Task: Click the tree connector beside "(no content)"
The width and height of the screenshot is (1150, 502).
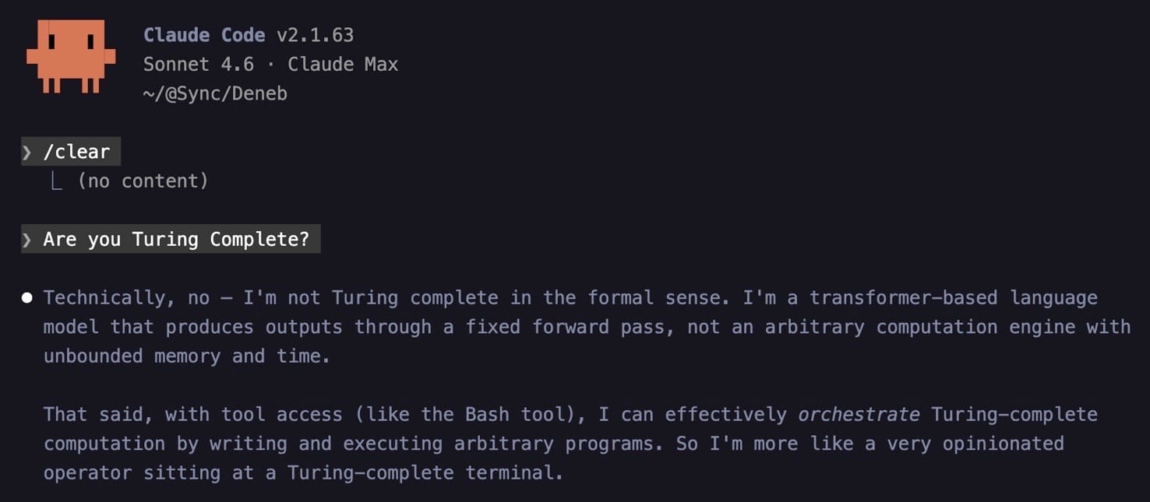Action: coord(56,181)
